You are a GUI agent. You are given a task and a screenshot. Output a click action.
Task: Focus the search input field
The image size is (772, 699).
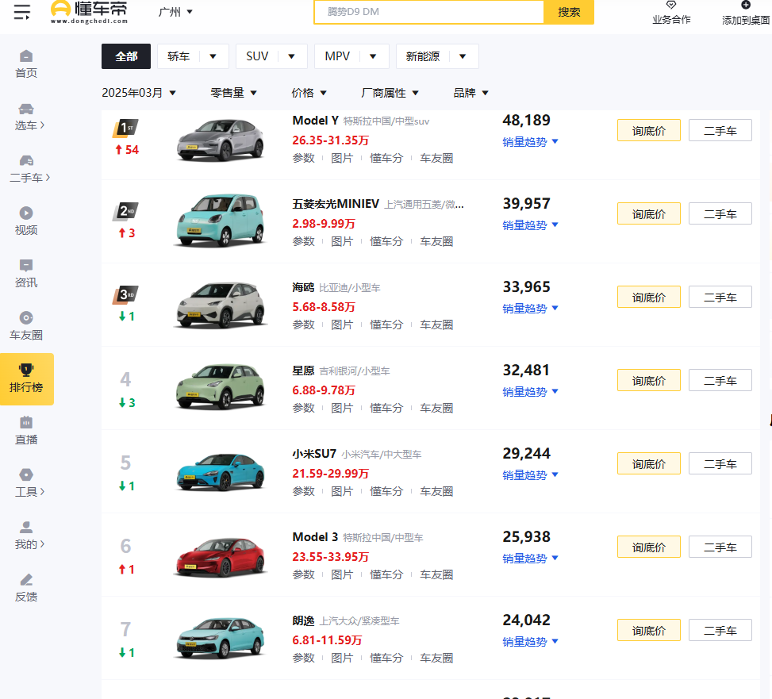click(428, 12)
